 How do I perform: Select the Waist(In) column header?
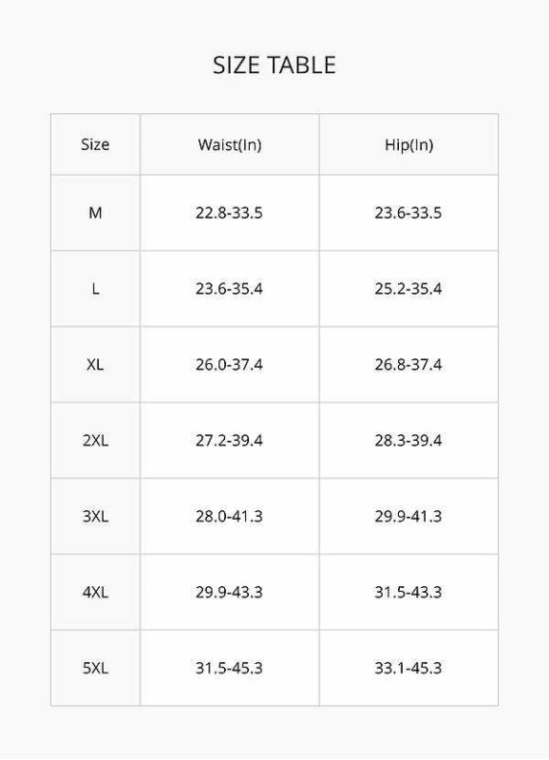coord(230,144)
